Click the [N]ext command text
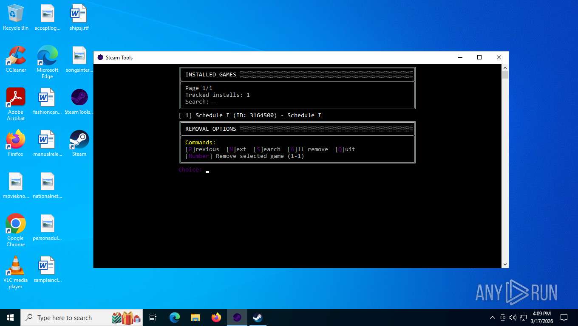This screenshot has height=326, width=578. tap(236, 149)
